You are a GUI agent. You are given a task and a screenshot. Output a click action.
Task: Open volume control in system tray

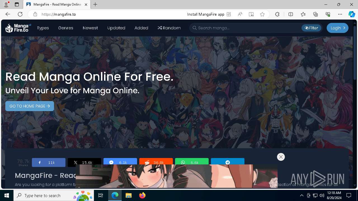tap(322, 195)
